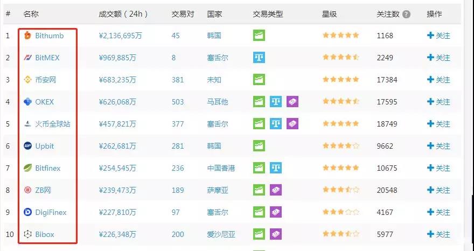Click the ZB网 logo icon
Screen dimensions: 474x251
click(27, 190)
